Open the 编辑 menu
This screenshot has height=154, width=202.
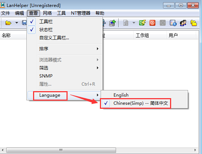tap(19, 13)
